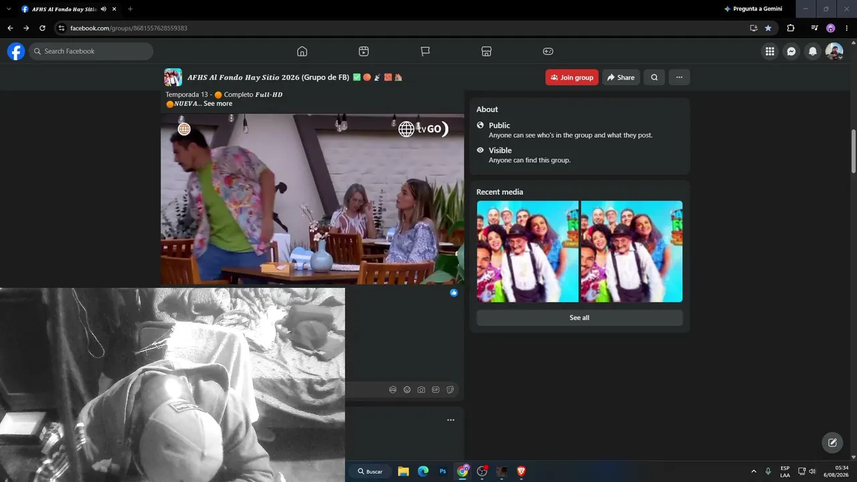857x482 pixels.
Task: Go back in the browser
Action: pos(10,28)
